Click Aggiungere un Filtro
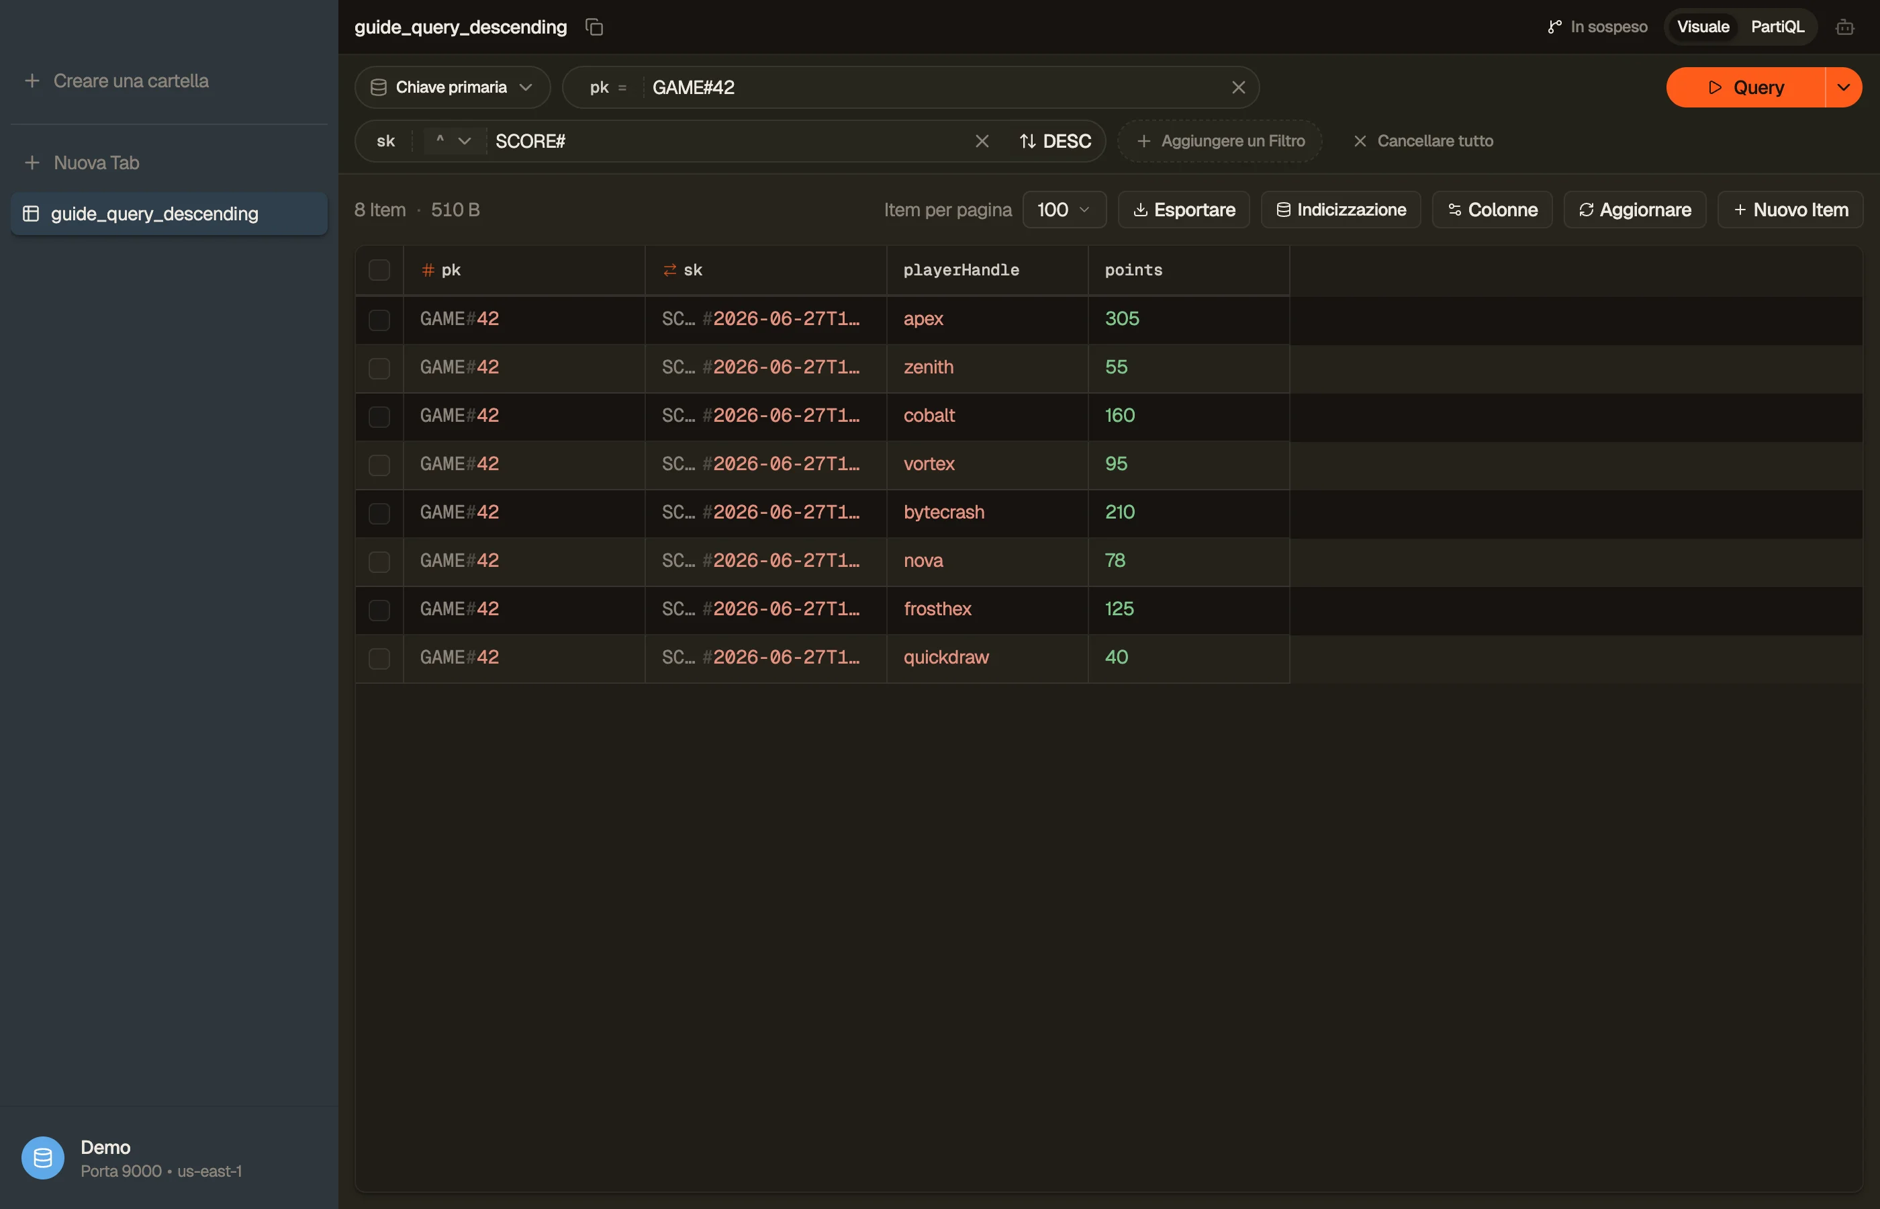This screenshot has width=1880, height=1209. pos(1220,140)
